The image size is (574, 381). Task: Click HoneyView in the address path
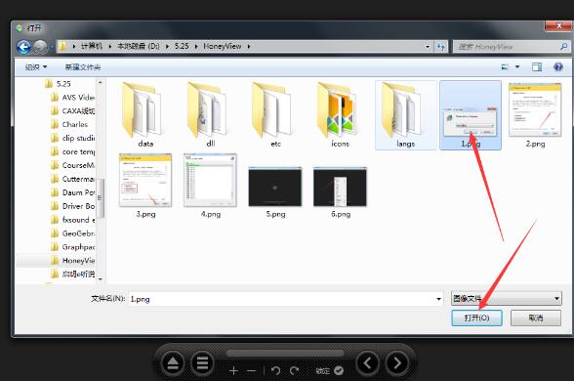pos(223,46)
